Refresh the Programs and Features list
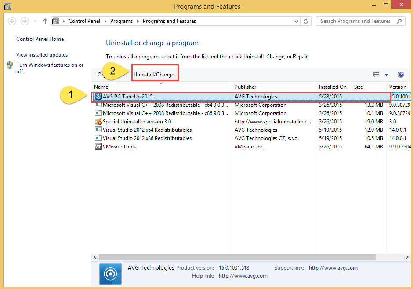This screenshot has height=289, width=413. coord(306,22)
